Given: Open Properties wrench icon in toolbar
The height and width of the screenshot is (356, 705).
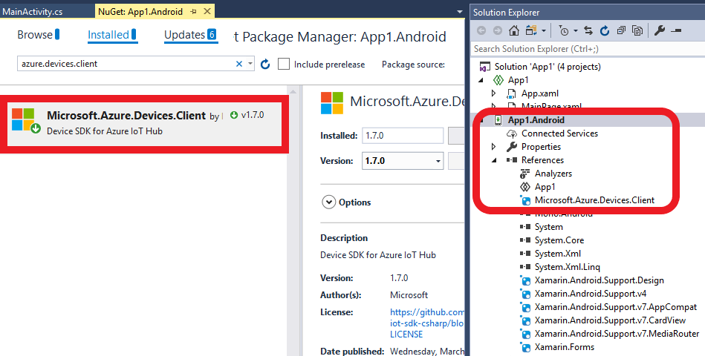Looking at the screenshot, I should click(659, 30).
